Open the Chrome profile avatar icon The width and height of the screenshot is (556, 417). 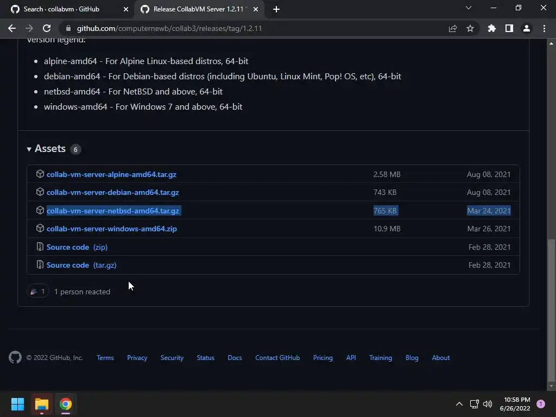coord(527,28)
